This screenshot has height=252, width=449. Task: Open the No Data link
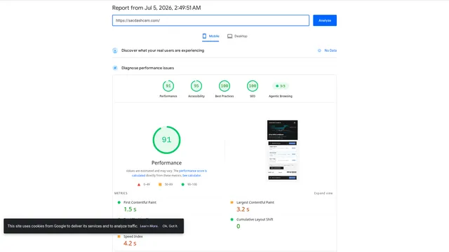point(330,50)
